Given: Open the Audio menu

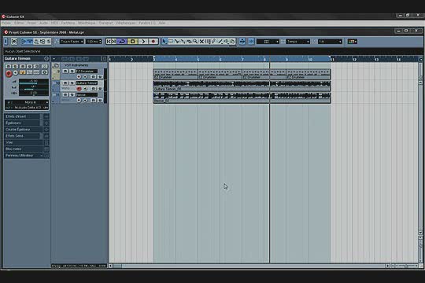Looking at the screenshot, I should pos(43,23).
